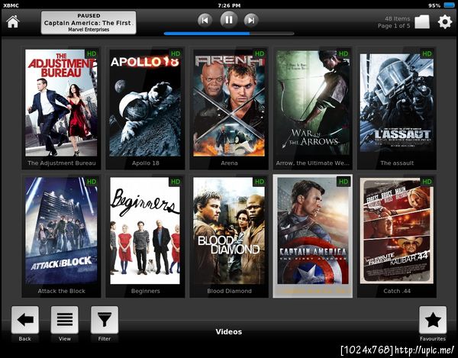Click the '48 Items' count text
This screenshot has height=358, width=458.
pyautogui.click(x=397, y=18)
